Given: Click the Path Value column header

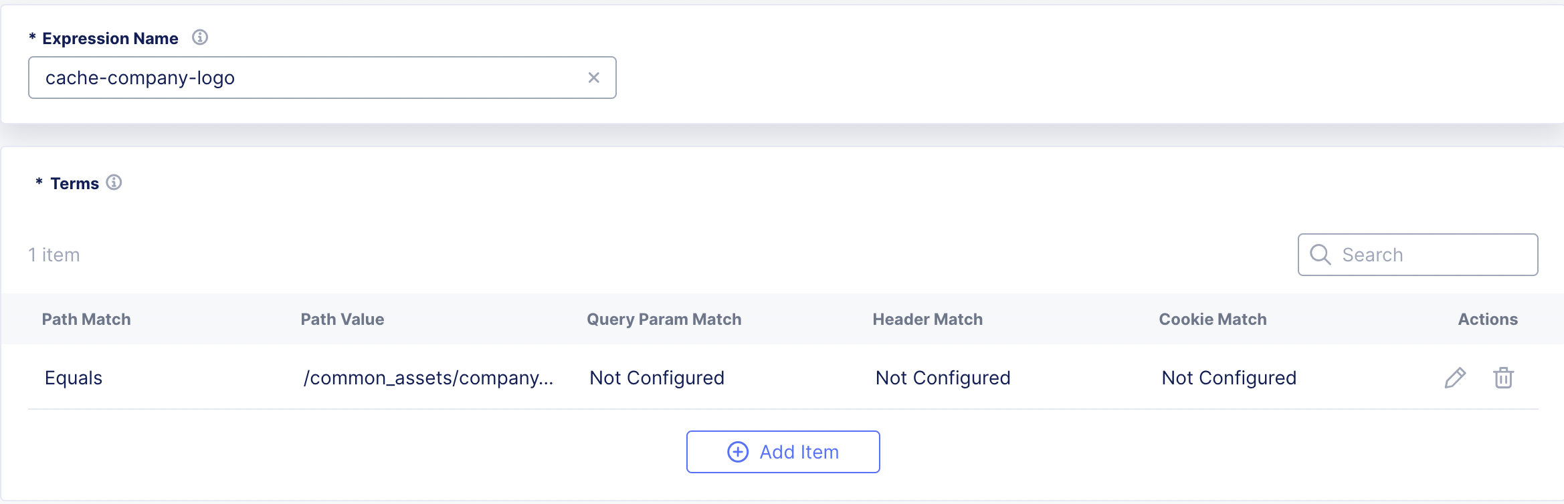Looking at the screenshot, I should [342, 320].
